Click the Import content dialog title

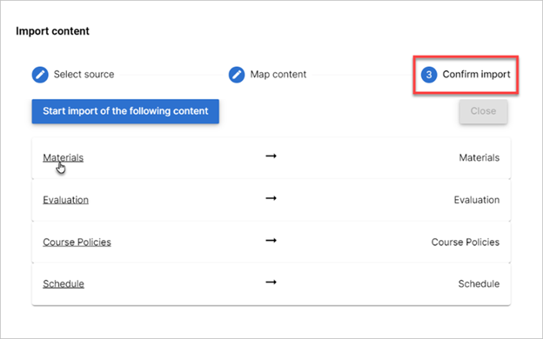tap(52, 31)
